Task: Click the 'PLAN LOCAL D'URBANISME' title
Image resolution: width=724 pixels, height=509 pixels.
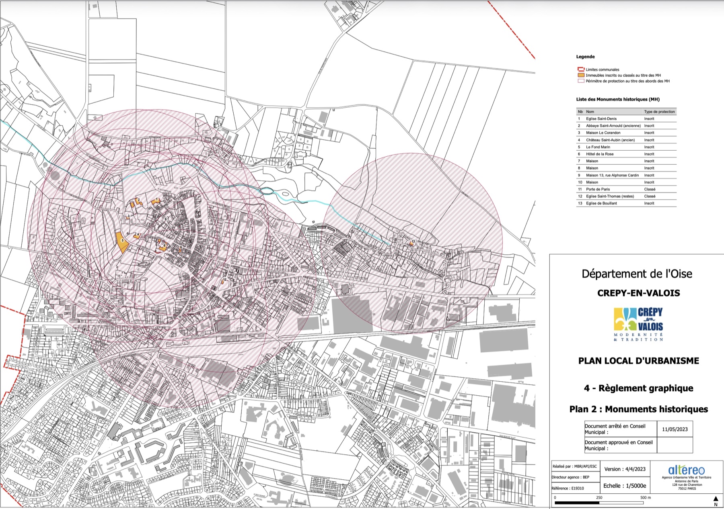Action: click(x=639, y=361)
